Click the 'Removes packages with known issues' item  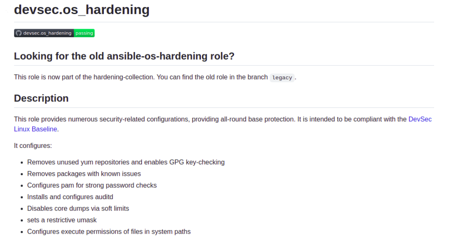click(x=84, y=174)
